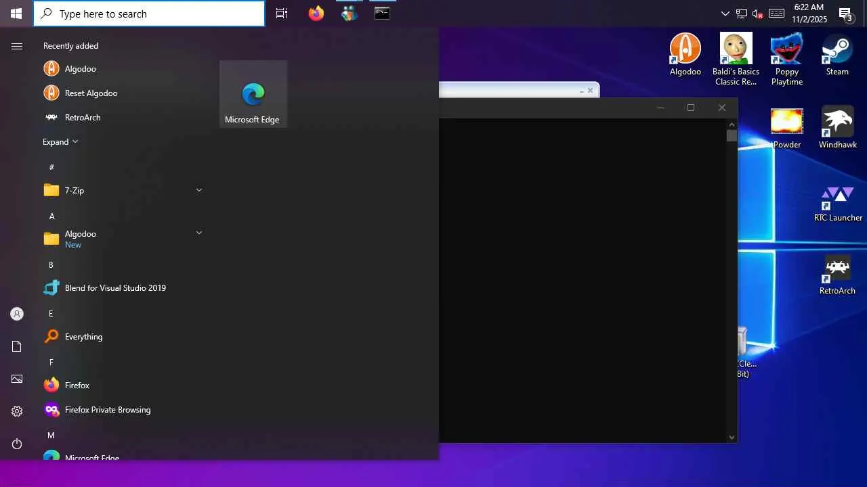Screen dimensions: 867x487
Task: Select the Algodoo desktop shortcut
Action: [685, 55]
